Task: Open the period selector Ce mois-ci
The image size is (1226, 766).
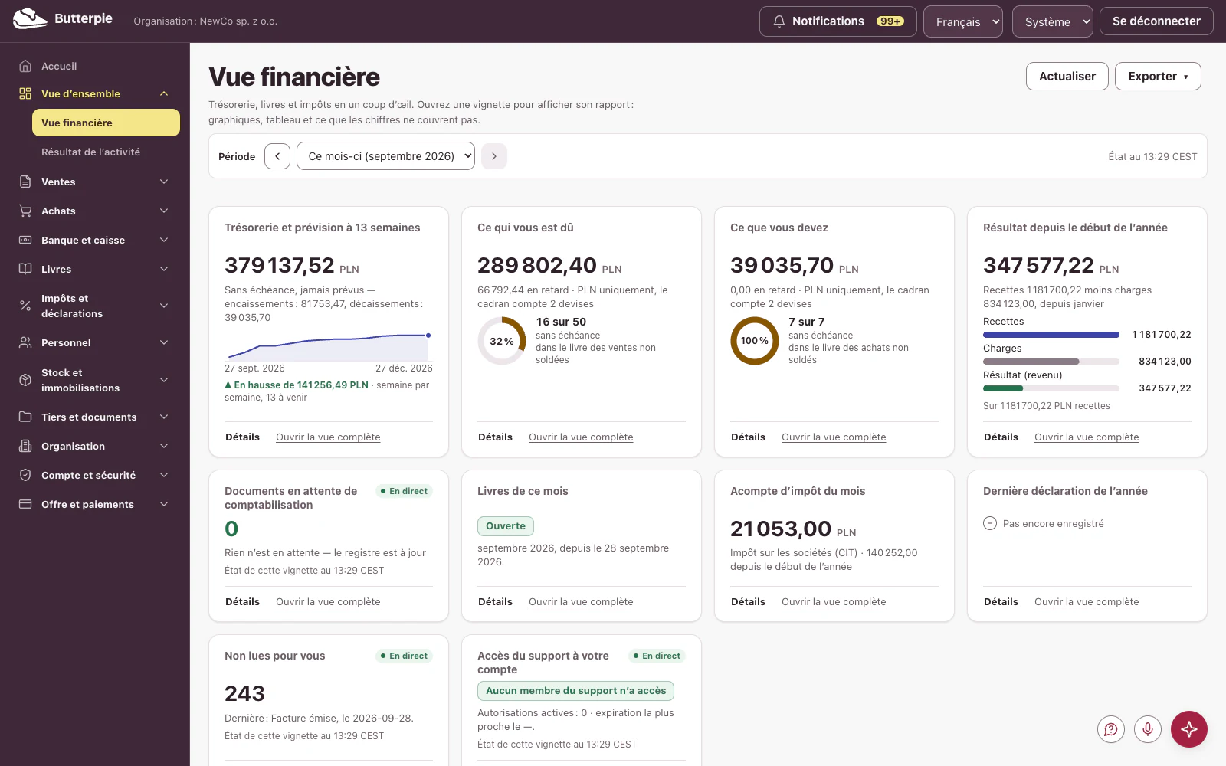Action: pos(385,156)
